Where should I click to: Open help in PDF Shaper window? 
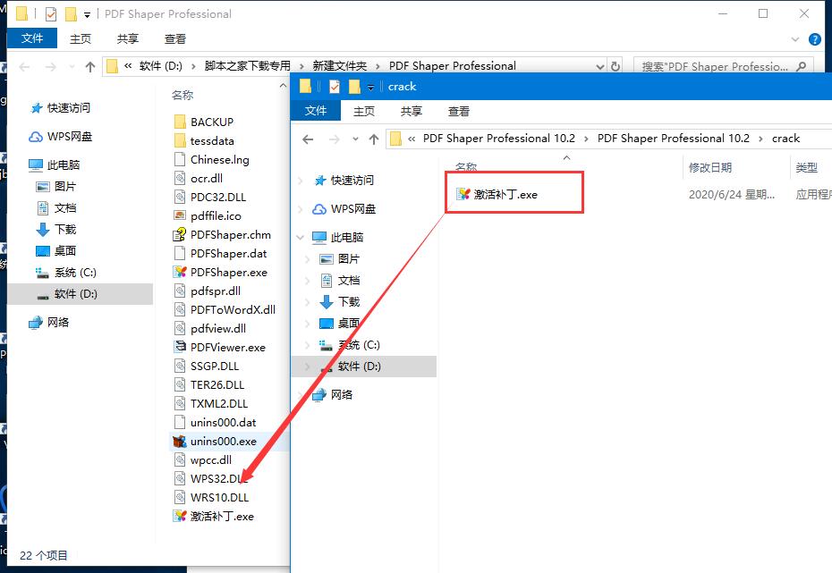click(x=814, y=39)
